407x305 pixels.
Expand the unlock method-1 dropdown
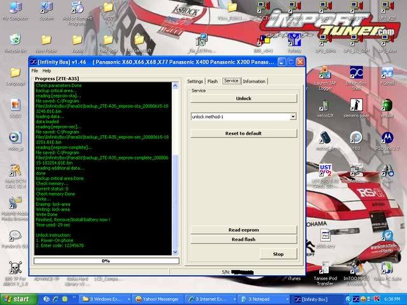point(293,117)
